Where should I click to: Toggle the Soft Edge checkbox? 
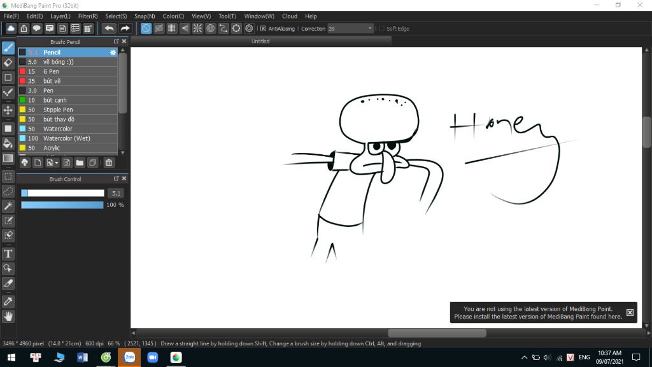tap(382, 29)
